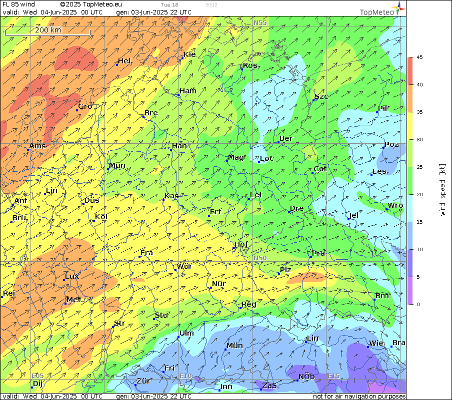The height and width of the screenshot is (400, 452).
Task: Click the 30 kt legend value
Action: 419,140
